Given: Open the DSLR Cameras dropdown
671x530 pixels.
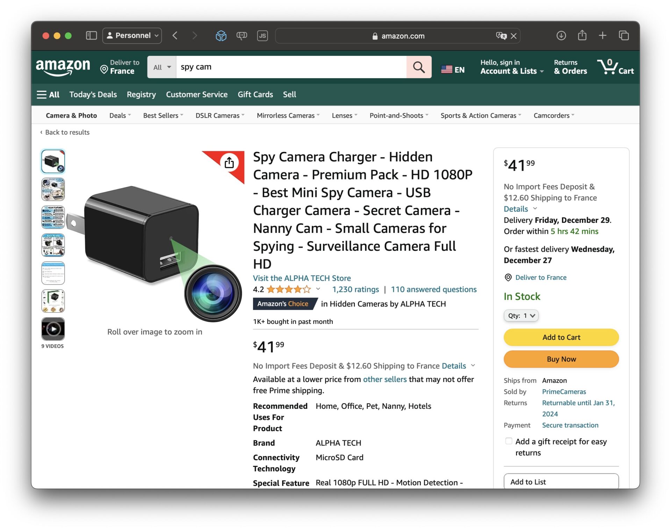Looking at the screenshot, I should pyautogui.click(x=220, y=116).
